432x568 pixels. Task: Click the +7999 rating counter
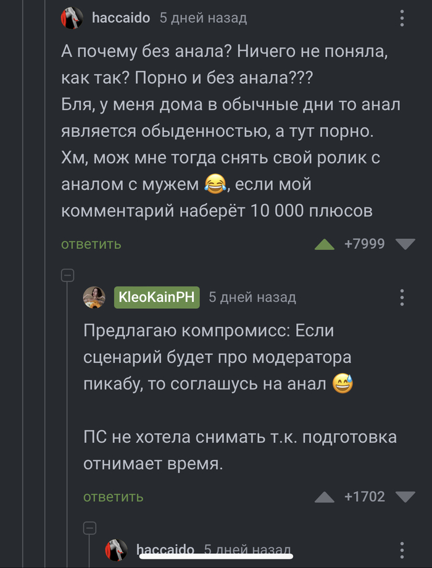(x=364, y=244)
